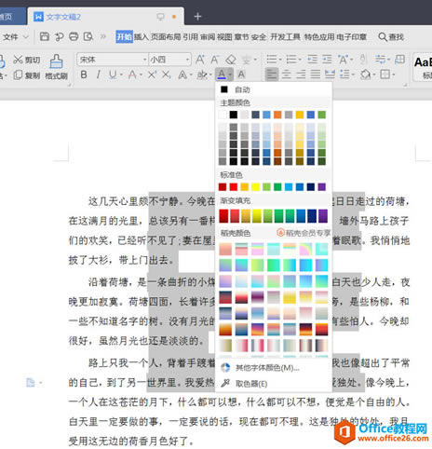Toggle italic formatting
Viewport: 432px width, 449px height.
98,75
